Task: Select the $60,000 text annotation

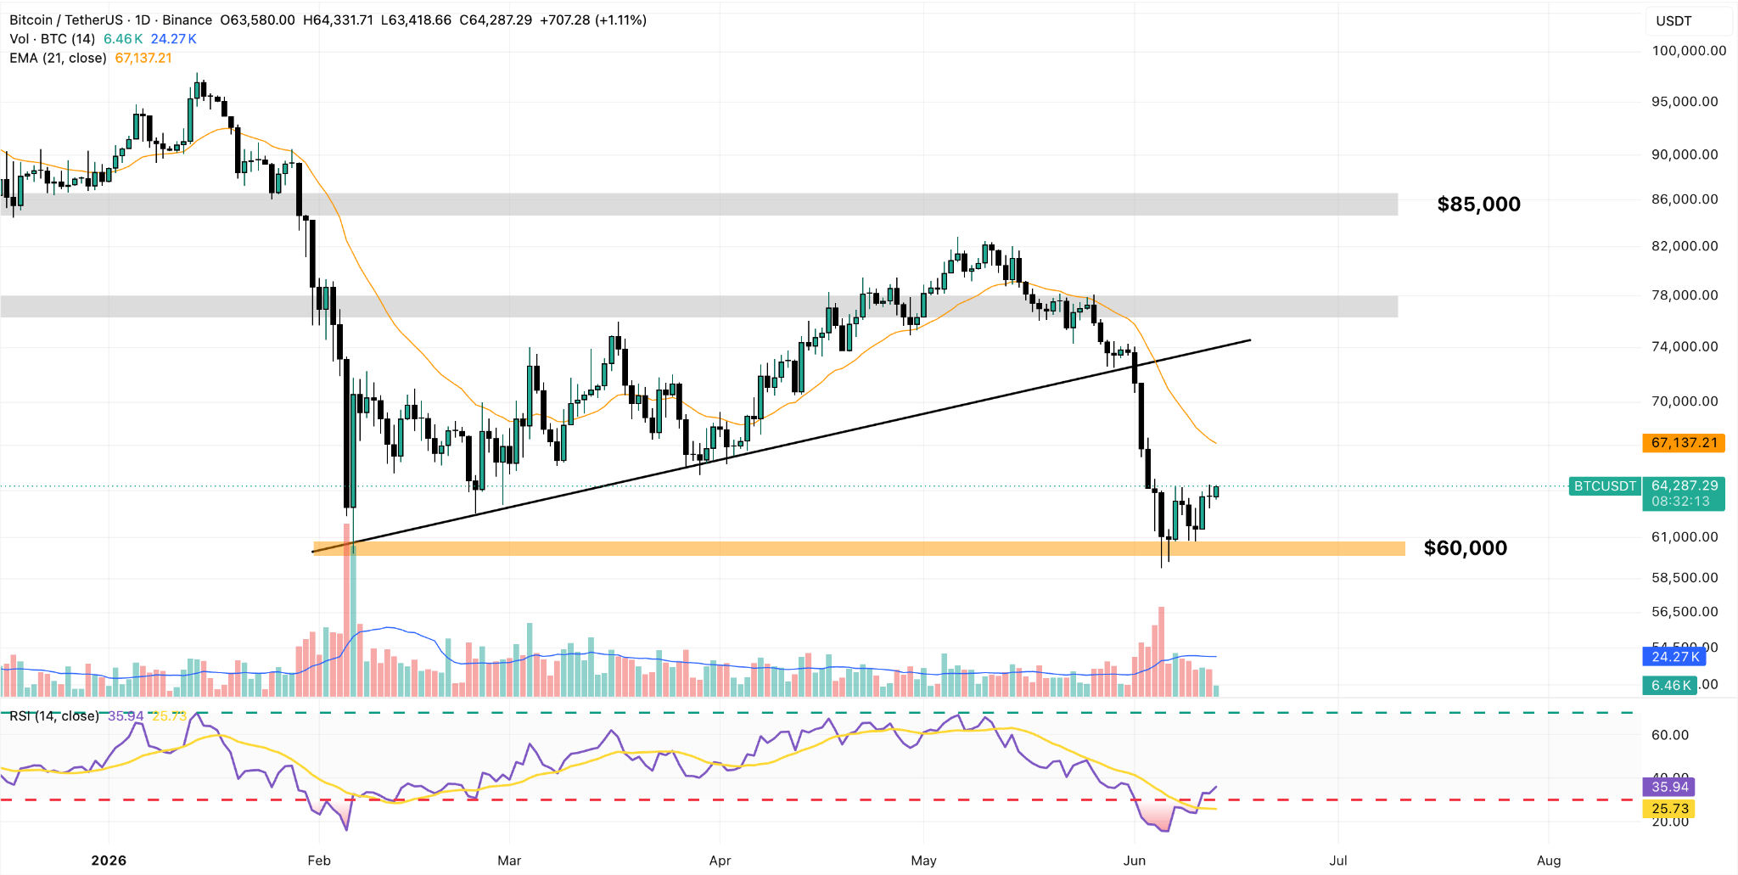Action: click(x=1466, y=548)
